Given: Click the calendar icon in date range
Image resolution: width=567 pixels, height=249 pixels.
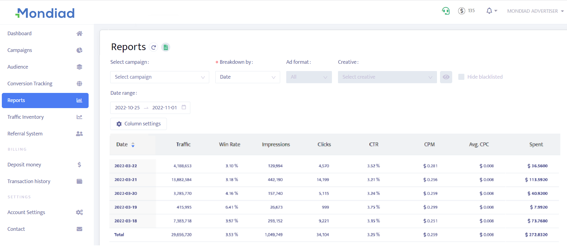Looking at the screenshot, I should (184, 107).
